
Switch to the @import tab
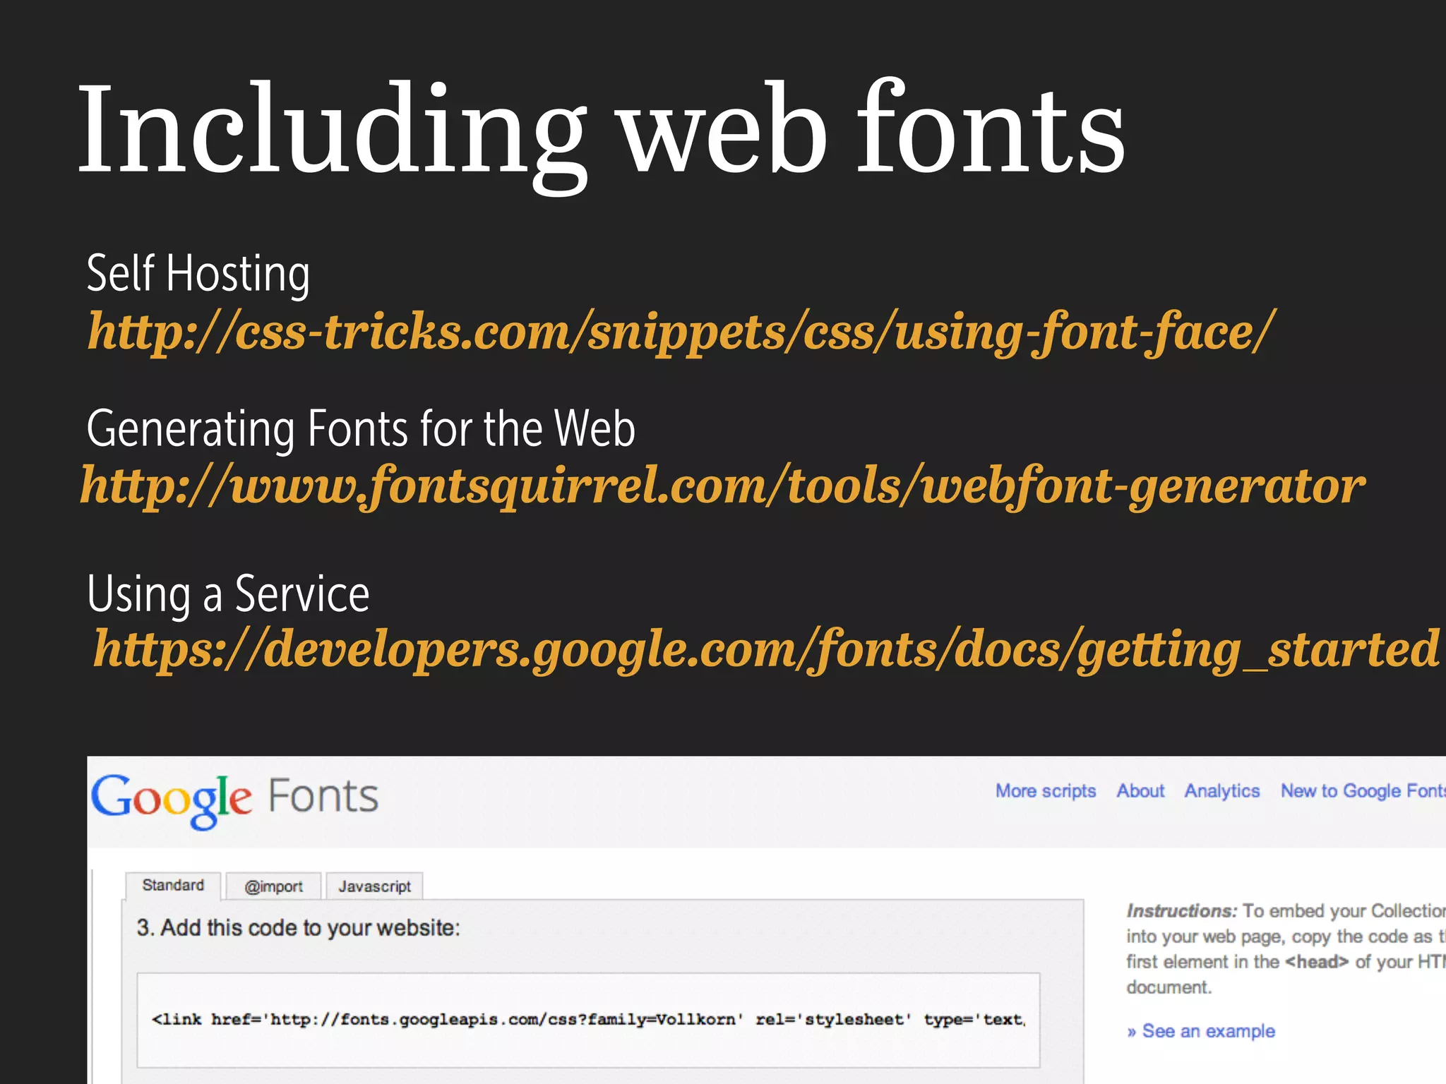tap(273, 886)
